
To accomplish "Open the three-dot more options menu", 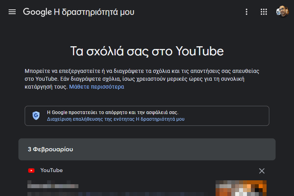I will pos(247,12).
